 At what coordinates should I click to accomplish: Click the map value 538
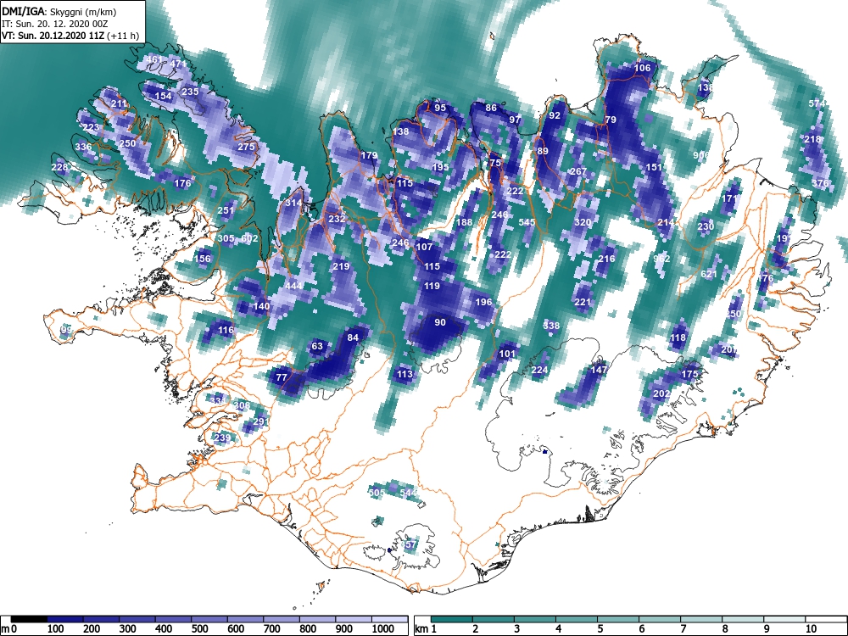(x=551, y=326)
